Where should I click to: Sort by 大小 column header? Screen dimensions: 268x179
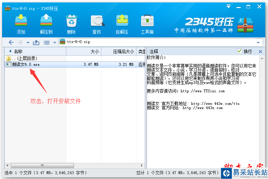pyautogui.click(x=83, y=51)
